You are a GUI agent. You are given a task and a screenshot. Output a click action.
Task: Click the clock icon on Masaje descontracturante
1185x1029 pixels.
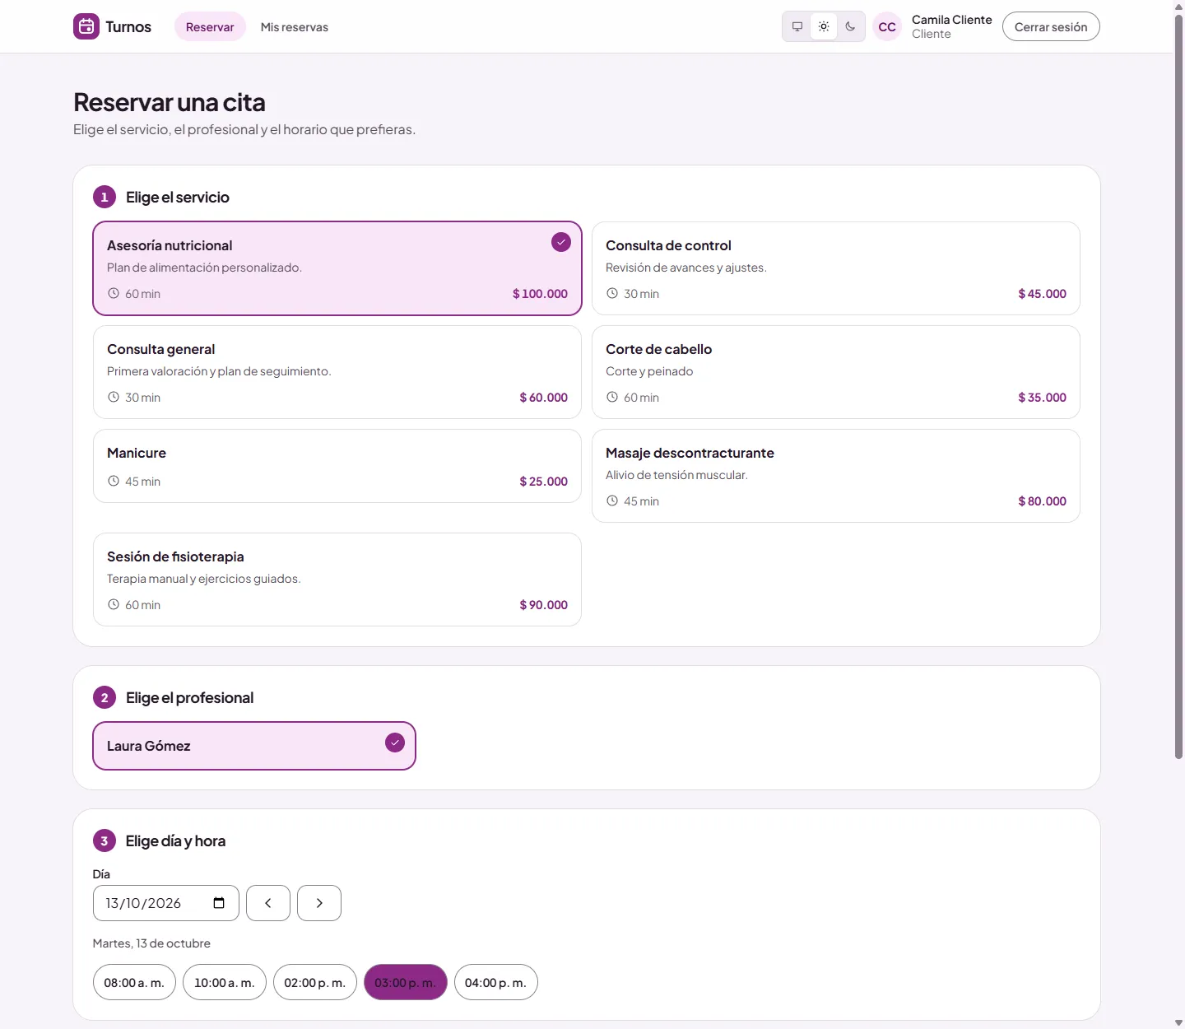tap(612, 501)
